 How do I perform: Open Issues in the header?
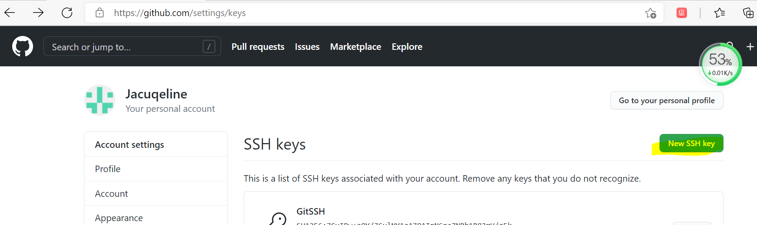307,47
